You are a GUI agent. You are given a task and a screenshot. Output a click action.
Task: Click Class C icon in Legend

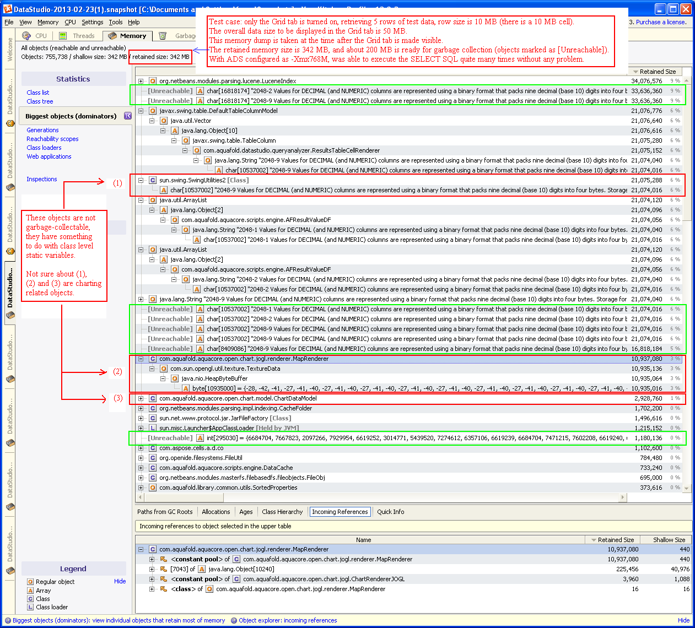point(30,599)
